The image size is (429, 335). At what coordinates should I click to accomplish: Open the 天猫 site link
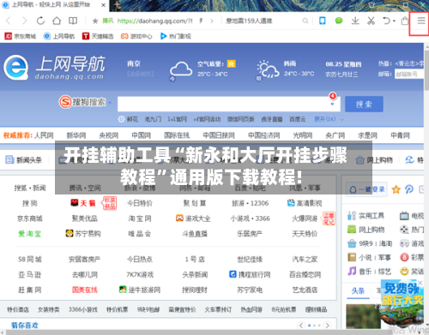(x=83, y=203)
